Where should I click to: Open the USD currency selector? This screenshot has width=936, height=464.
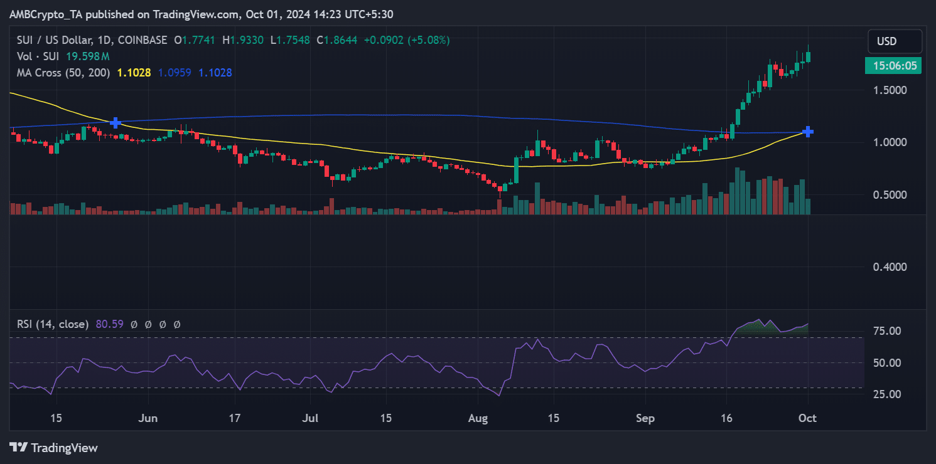pyautogui.click(x=895, y=41)
